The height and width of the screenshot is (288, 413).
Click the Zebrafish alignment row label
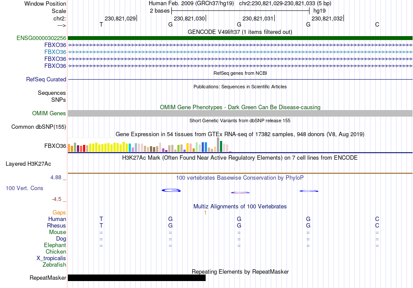point(54,265)
